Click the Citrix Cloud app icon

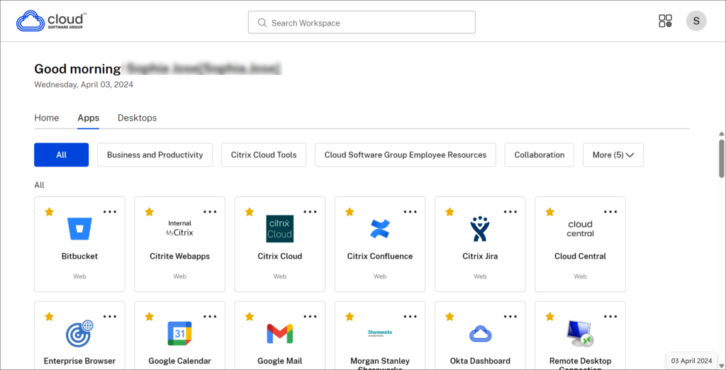(279, 229)
